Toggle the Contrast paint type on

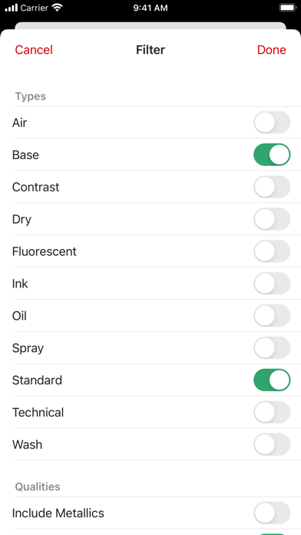(x=272, y=187)
